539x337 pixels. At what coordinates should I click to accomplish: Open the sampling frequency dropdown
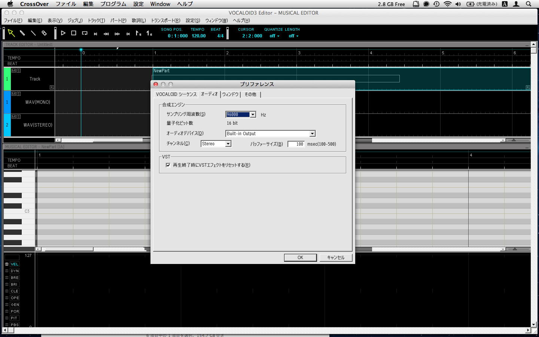[x=253, y=115]
